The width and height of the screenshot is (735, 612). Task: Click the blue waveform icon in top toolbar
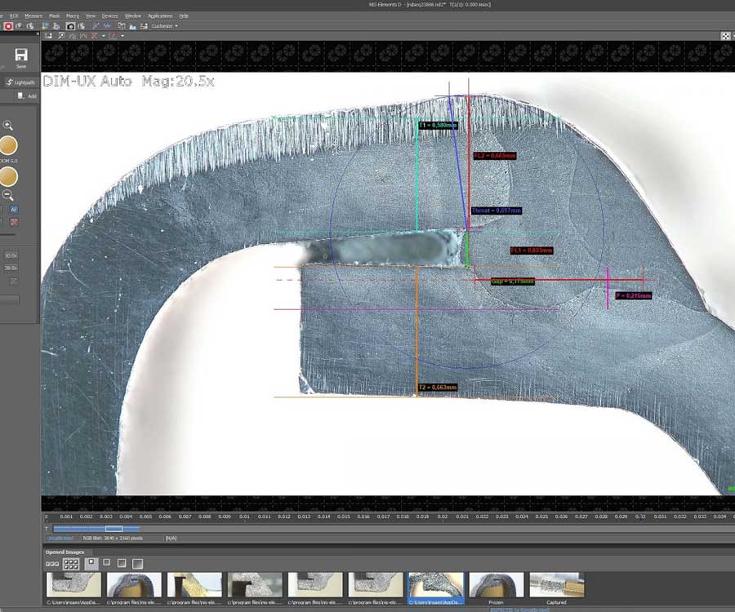(107, 26)
